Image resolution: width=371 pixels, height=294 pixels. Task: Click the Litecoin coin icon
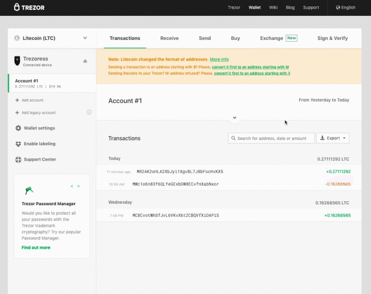click(17, 38)
